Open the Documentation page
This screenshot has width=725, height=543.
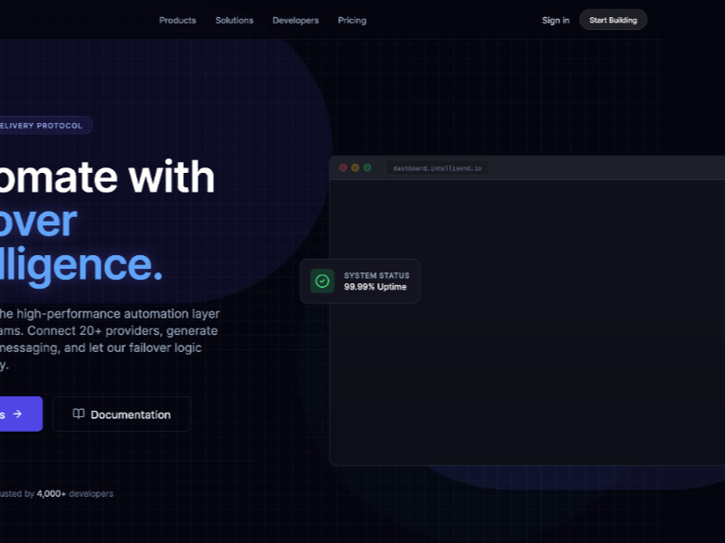pos(121,414)
